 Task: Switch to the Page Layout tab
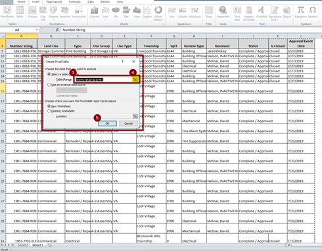[54, 2]
